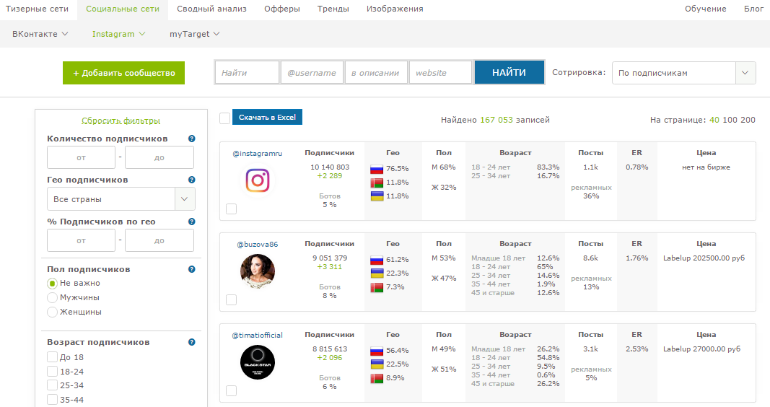The height and width of the screenshot is (407, 770).
Task: Click the help icon for Возраст подписчиков
Action: coord(191,342)
